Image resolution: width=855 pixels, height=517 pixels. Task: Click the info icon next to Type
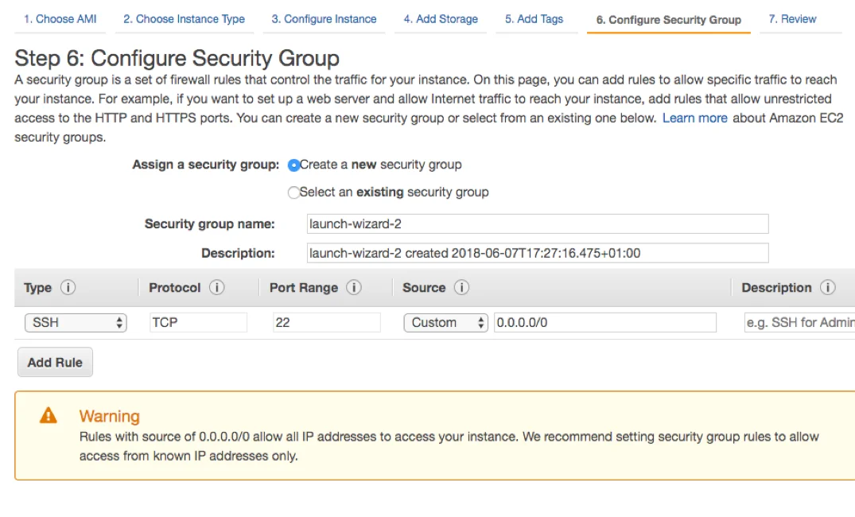coord(68,287)
